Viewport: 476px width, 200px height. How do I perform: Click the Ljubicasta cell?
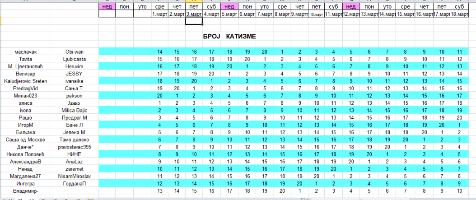pyautogui.click(x=75, y=59)
